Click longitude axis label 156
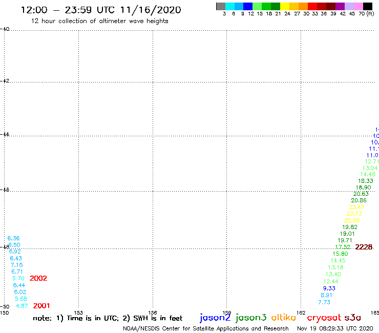Image resolution: width=379 pixels, height=333 pixels. point(153,313)
